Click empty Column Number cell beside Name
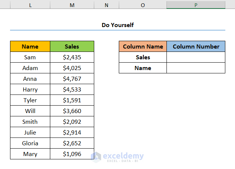 click(x=196, y=68)
